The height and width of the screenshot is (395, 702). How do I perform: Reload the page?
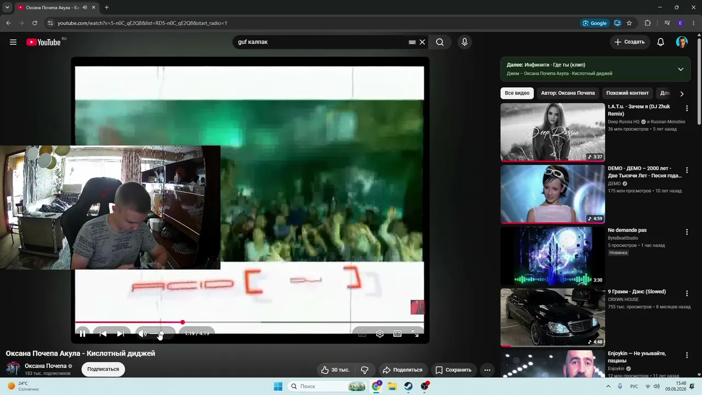(x=35, y=23)
